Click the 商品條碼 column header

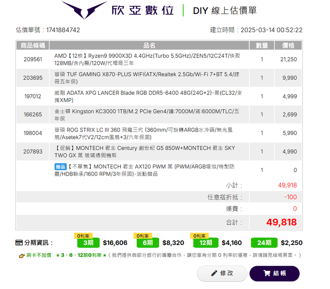[x=33, y=45]
